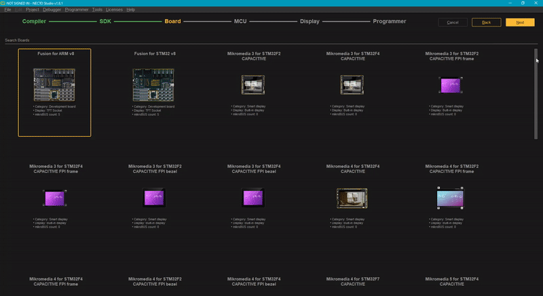The height and width of the screenshot is (296, 543).
Task: Select Mikromedia 3 STM32F2 CAPACITIVE FPI bezel image
Action: pos(154,198)
